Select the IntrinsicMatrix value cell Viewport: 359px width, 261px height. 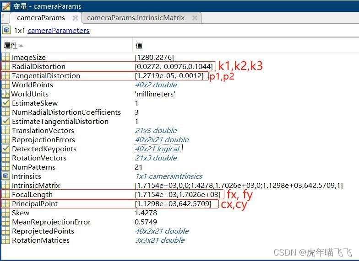(239, 186)
